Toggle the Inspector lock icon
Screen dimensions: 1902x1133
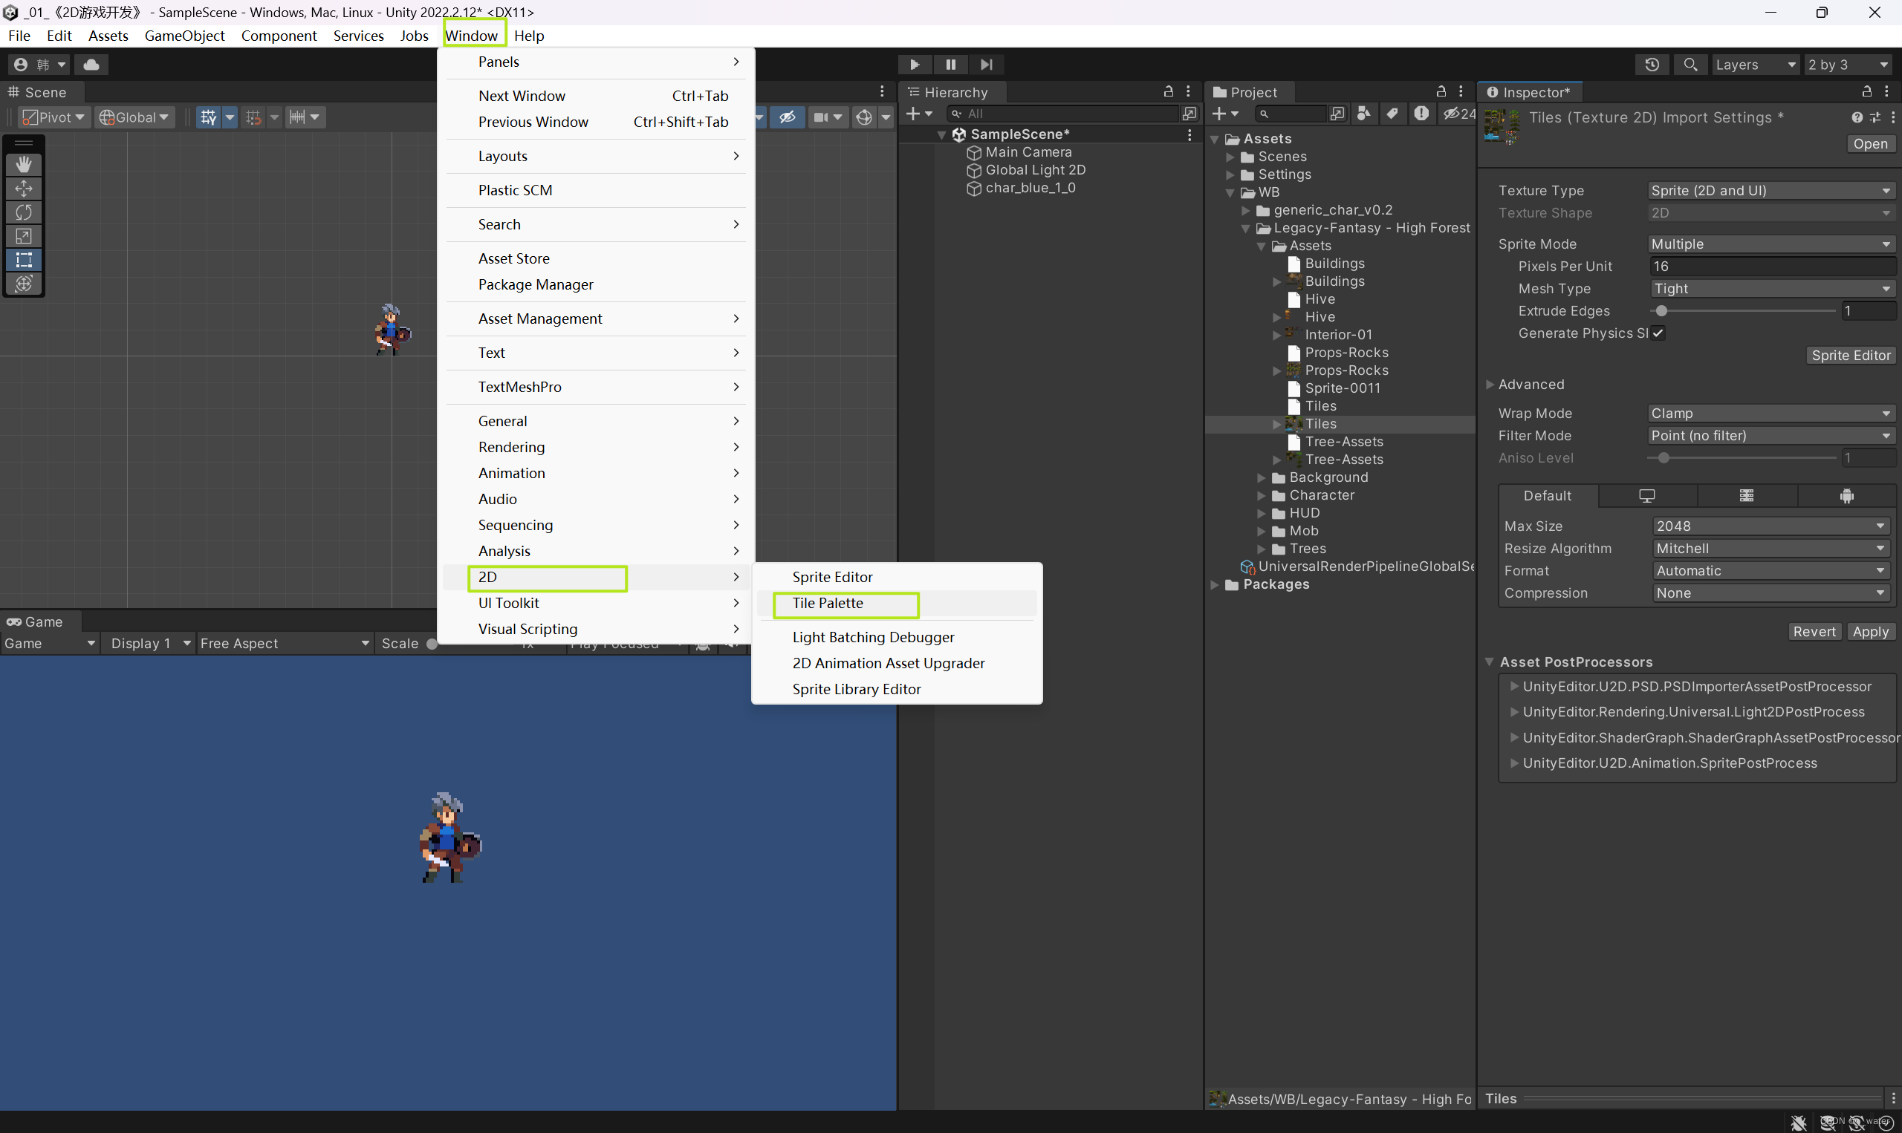1866,91
